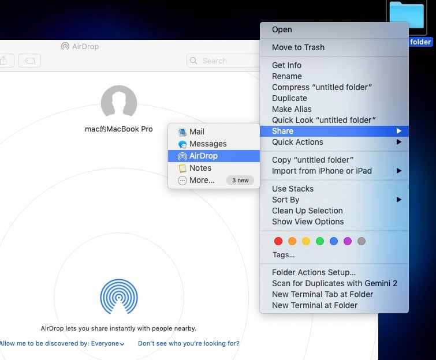Expand Import from iPhone or iPad submenu

322,171
